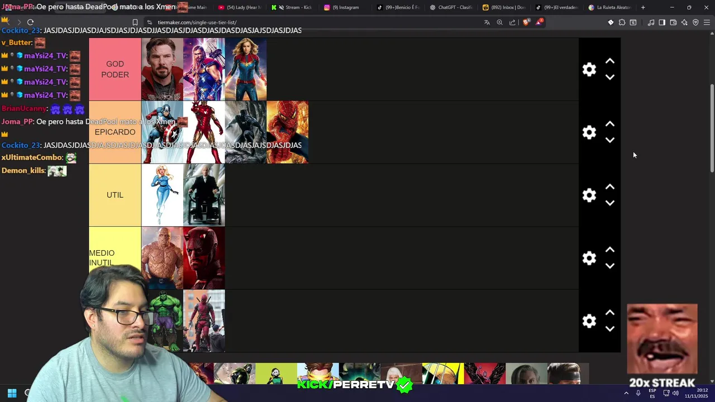Open the extensions puzzle icon
The height and width of the screenshot is (402, 715).
click(x=622, y=22)
